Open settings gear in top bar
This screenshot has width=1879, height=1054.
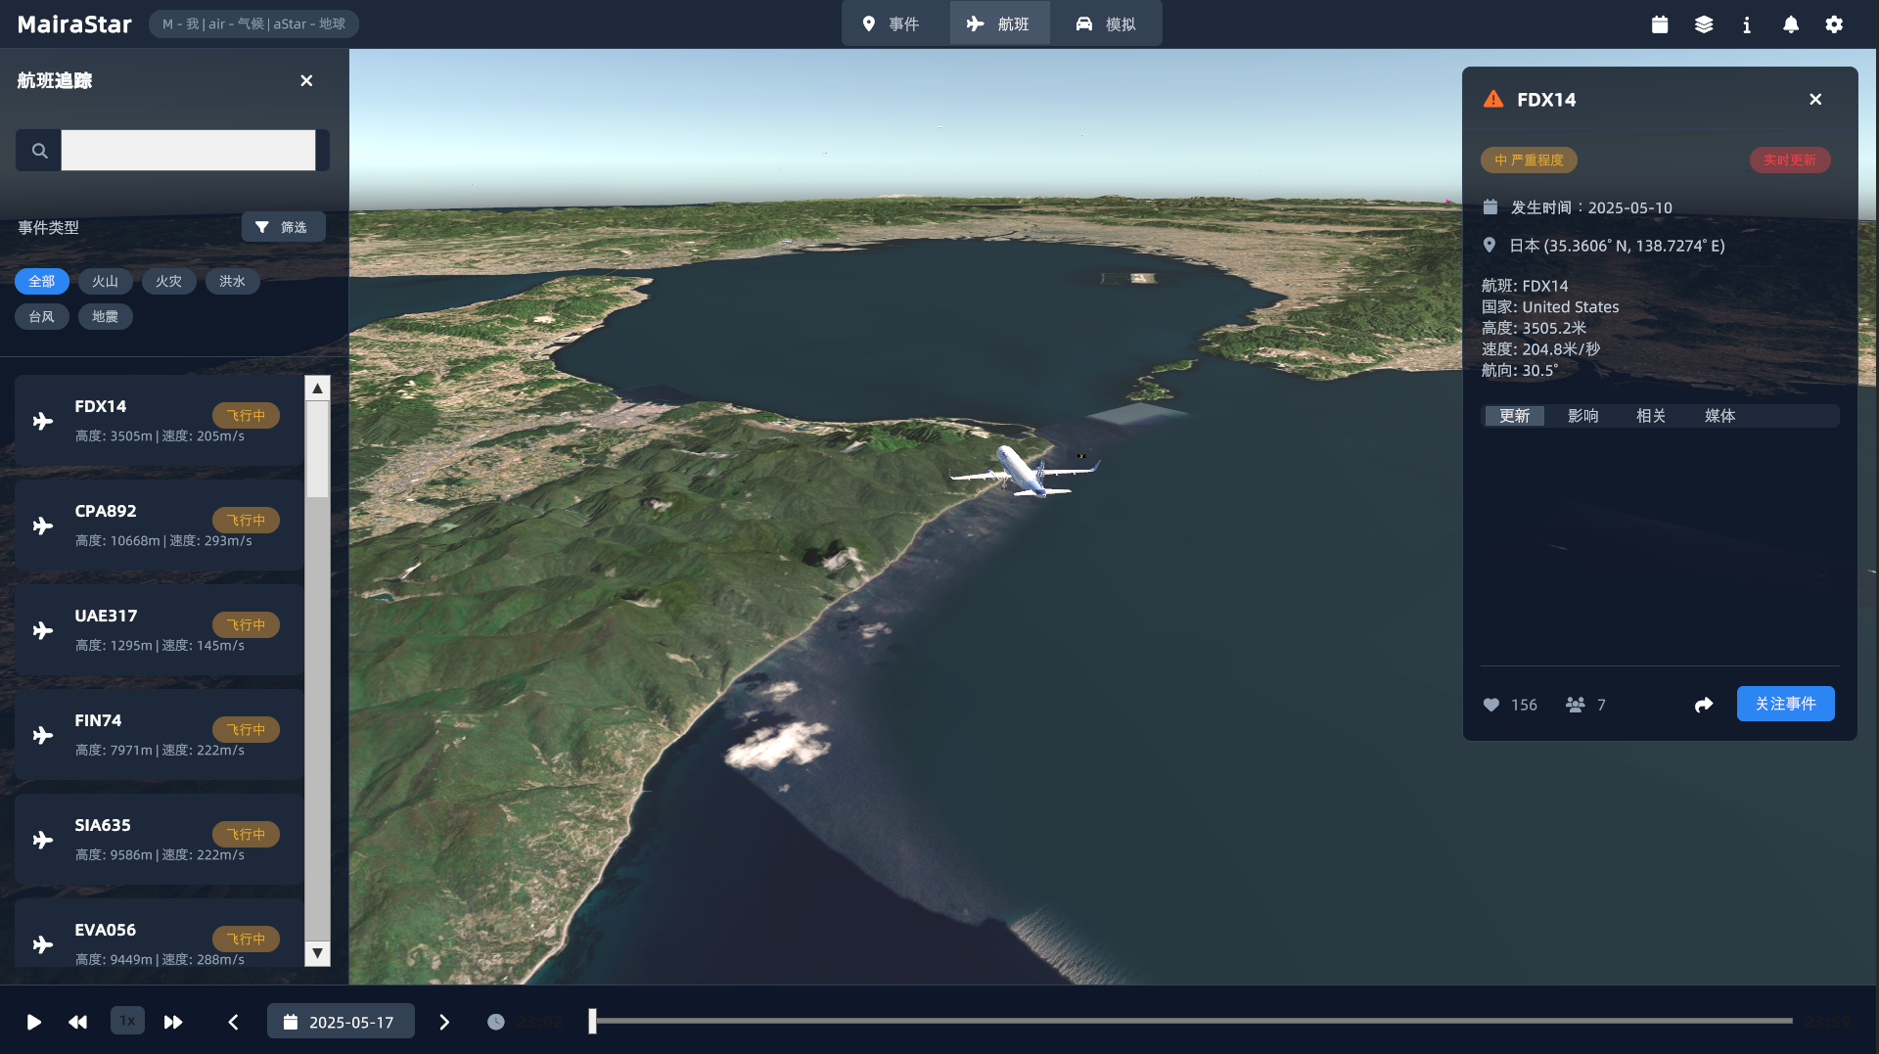click(x=1834, y=24)
